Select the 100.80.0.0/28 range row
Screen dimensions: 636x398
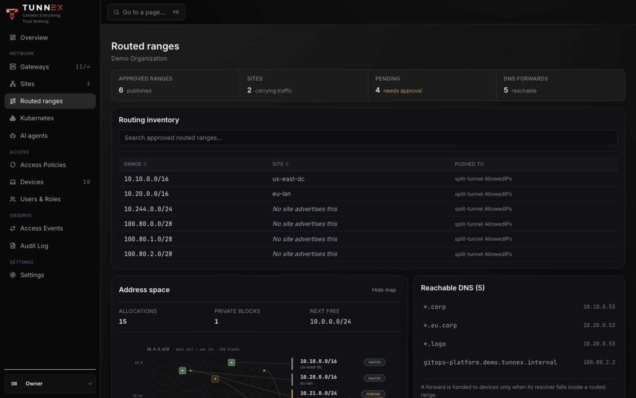point(368,224)
